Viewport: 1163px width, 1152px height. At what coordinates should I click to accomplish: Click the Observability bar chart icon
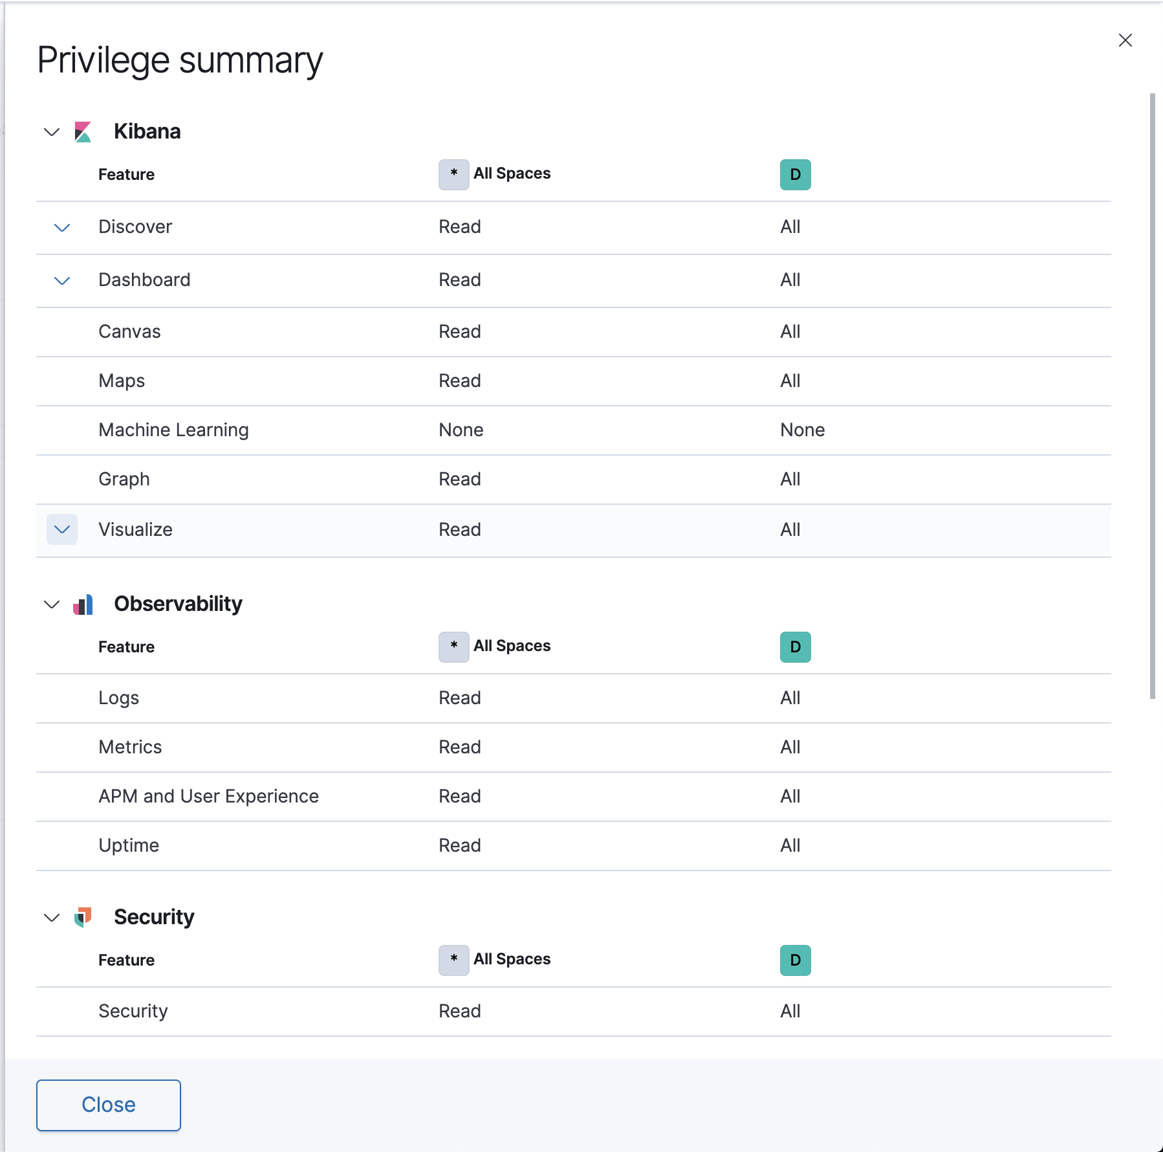tap(83, 604)
